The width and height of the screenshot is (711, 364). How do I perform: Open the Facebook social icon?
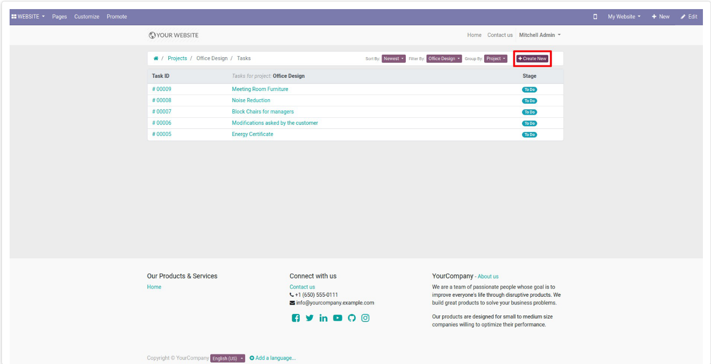(x=296, y=318)
